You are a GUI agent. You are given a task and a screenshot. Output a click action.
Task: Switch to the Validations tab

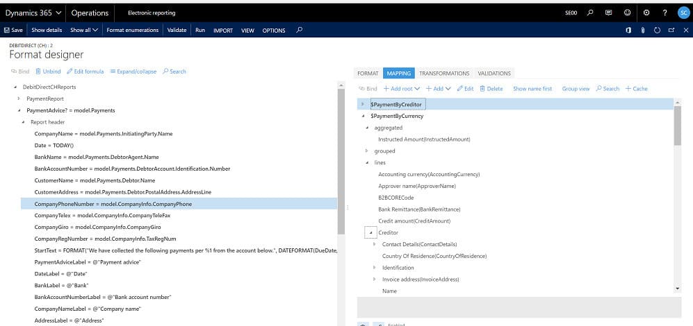point(494,74)
